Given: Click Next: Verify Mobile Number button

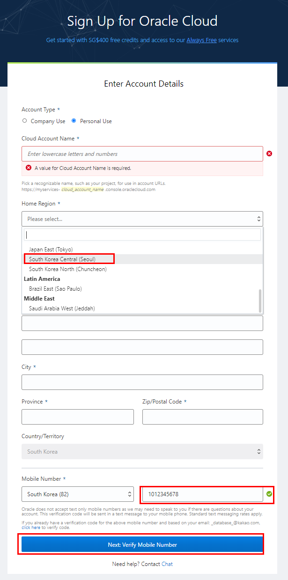Looking at the screenshot, I should coord(142,545).
